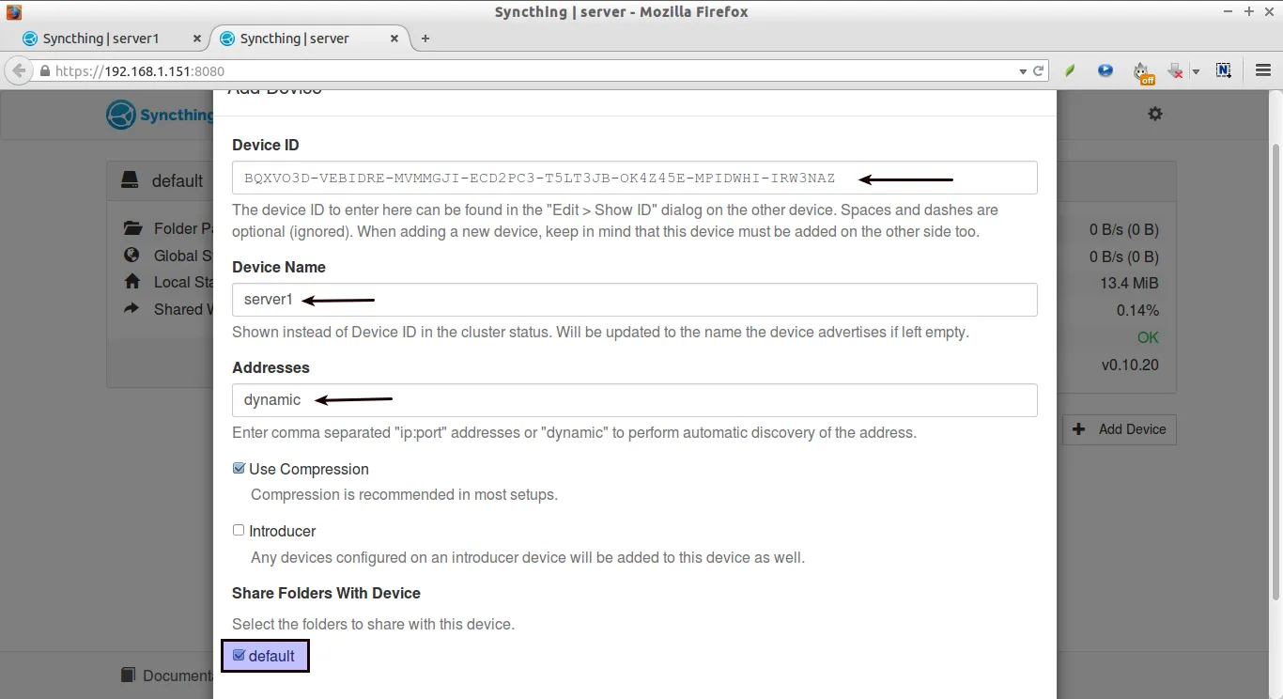Click the Greasemonkey 'off' toolbar icon
This screenshot has width=1283, height=699.
(x=1141, y=71)
